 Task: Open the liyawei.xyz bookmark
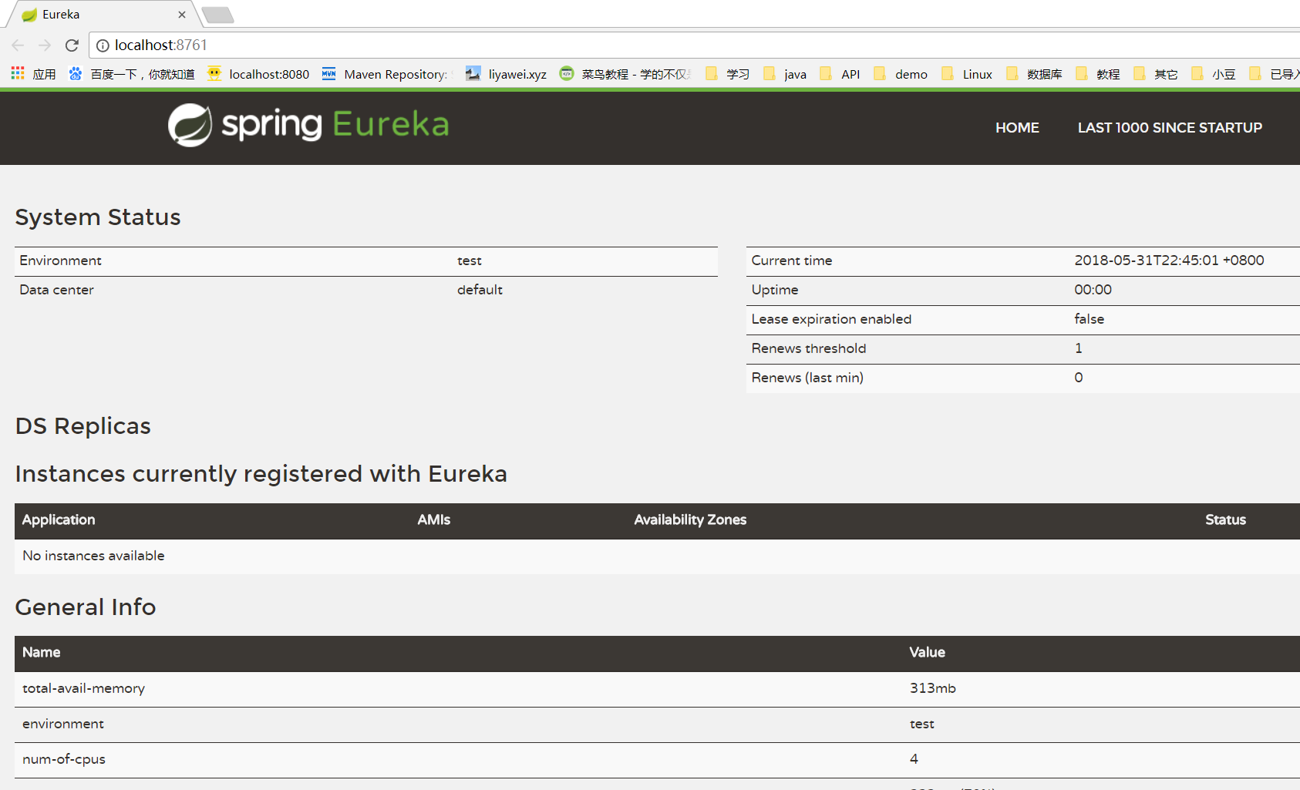(x=507, y=74)
